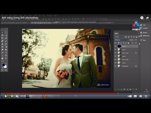Viewport: 151px width, 113px height.
Task: Unmute the video volume
Action: pyautogui.click(x=17, y=96)
